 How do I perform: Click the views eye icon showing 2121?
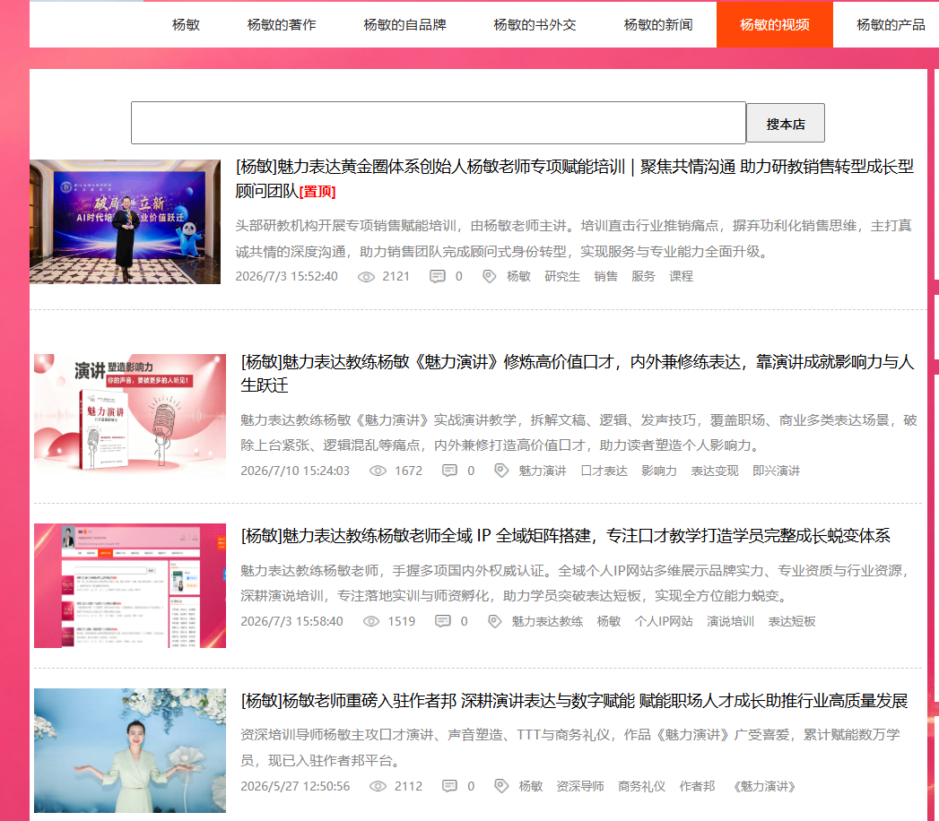click(x=366, y=277)
